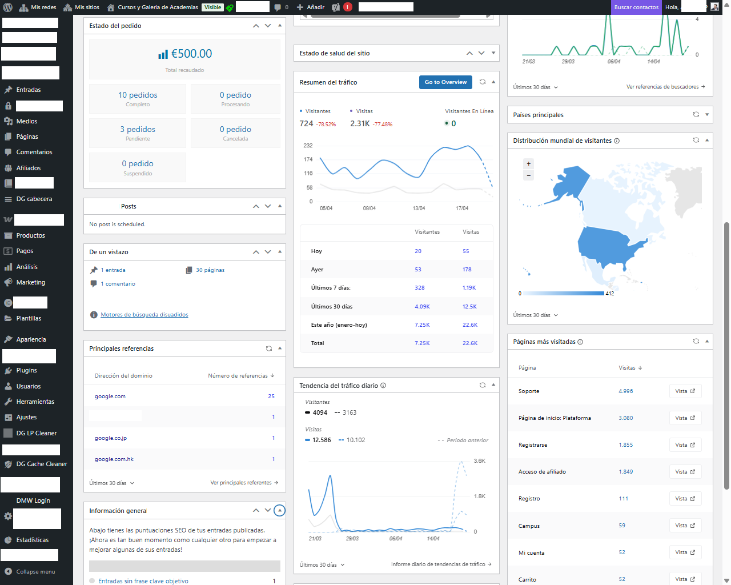This screenshot has width=731, height=585.
Task: Open Productos in the sidebar menu
Action: [30, 235]
